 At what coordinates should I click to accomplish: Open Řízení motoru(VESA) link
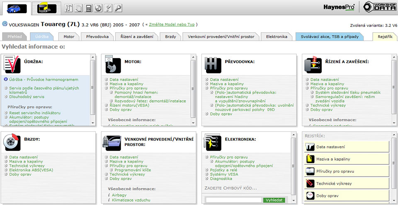(x=129, y=105)
